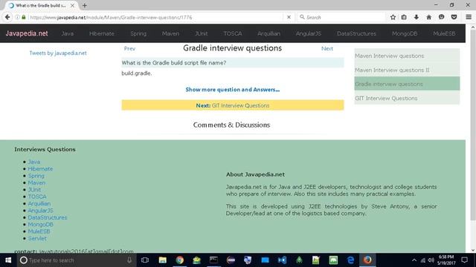476x267 pixels.
Task: Stop loading with the X in address bar
Action: click(289, 17)
